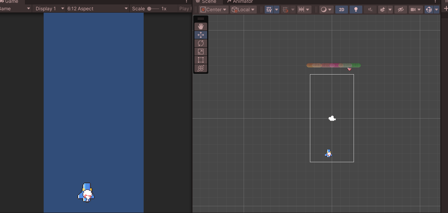This screenshot has height=213, width=448.
Task: Open the draw mode shading dropdown
Action: (326, 10)
